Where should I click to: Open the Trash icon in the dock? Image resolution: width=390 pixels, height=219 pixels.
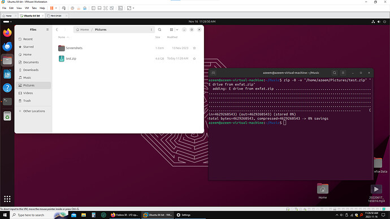(x=7, y=116)
